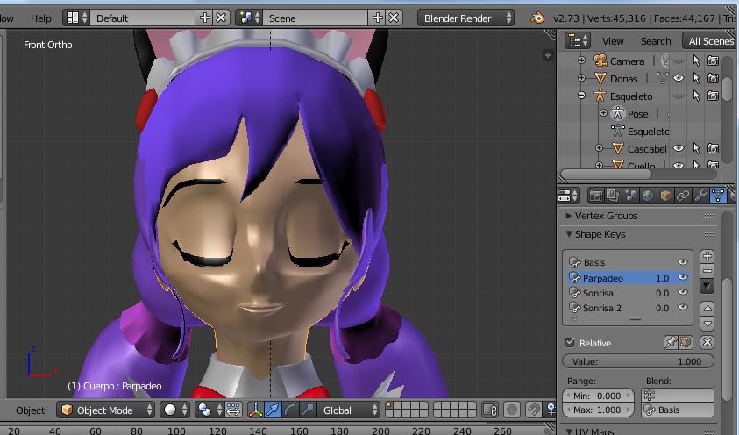Open the Render Layers properties tab
Viewport: 739px width, 435px height.
[x=613, y=196]
